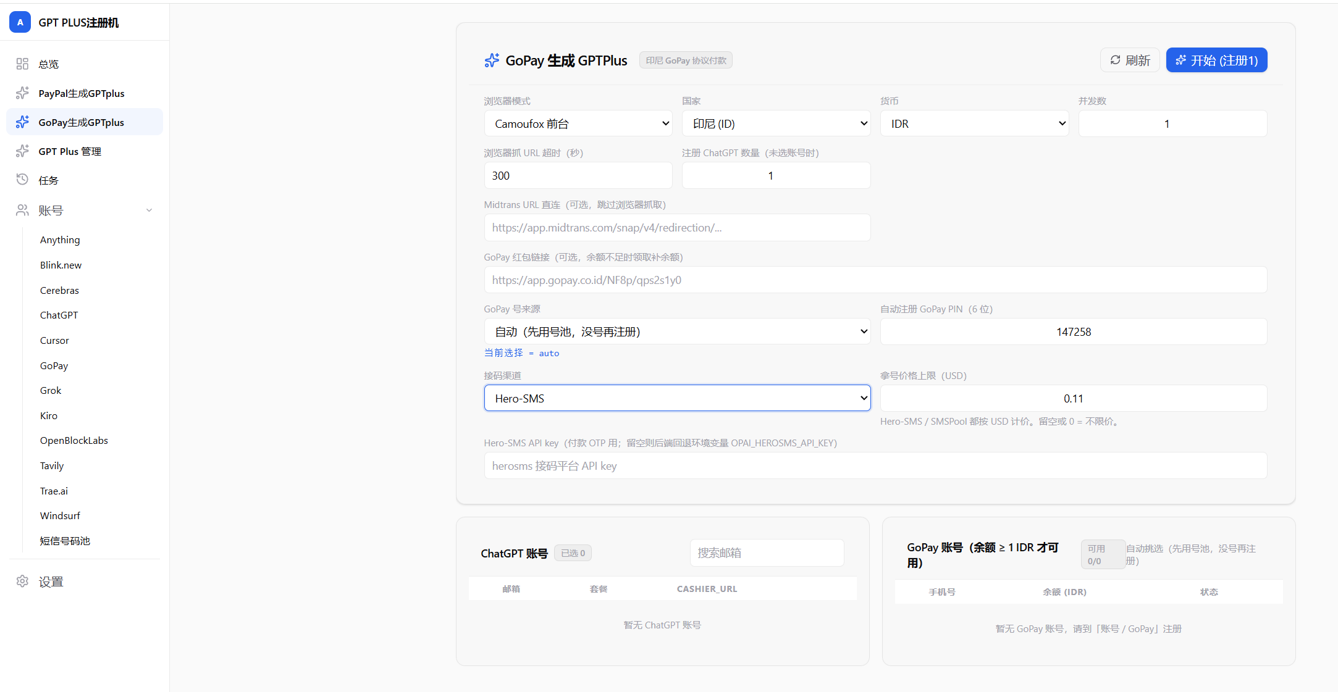
Task: Click the Hero-SMS API key input field
Action: pos(875,465)
